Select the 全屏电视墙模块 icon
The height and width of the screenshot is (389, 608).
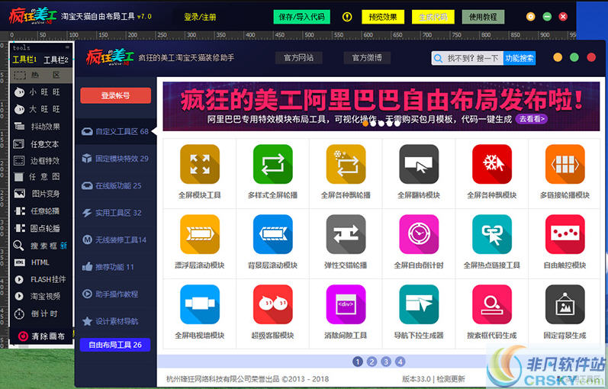pos(200,304)
